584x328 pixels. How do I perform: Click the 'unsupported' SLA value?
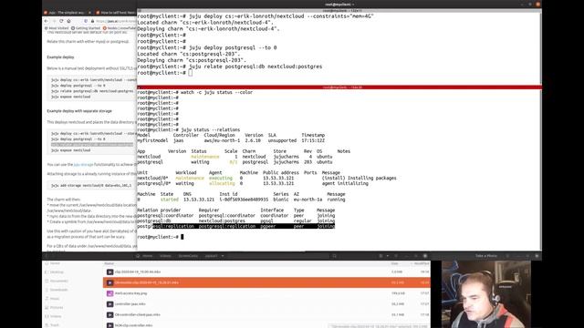coord(282,140)
